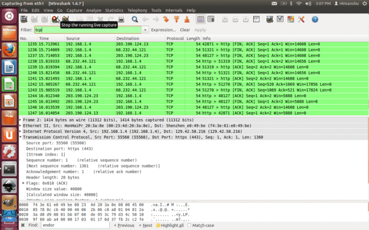Viewport: 369px width, 230px height.
Task: Open display filters toolbar icon
Action: point(280,19)
